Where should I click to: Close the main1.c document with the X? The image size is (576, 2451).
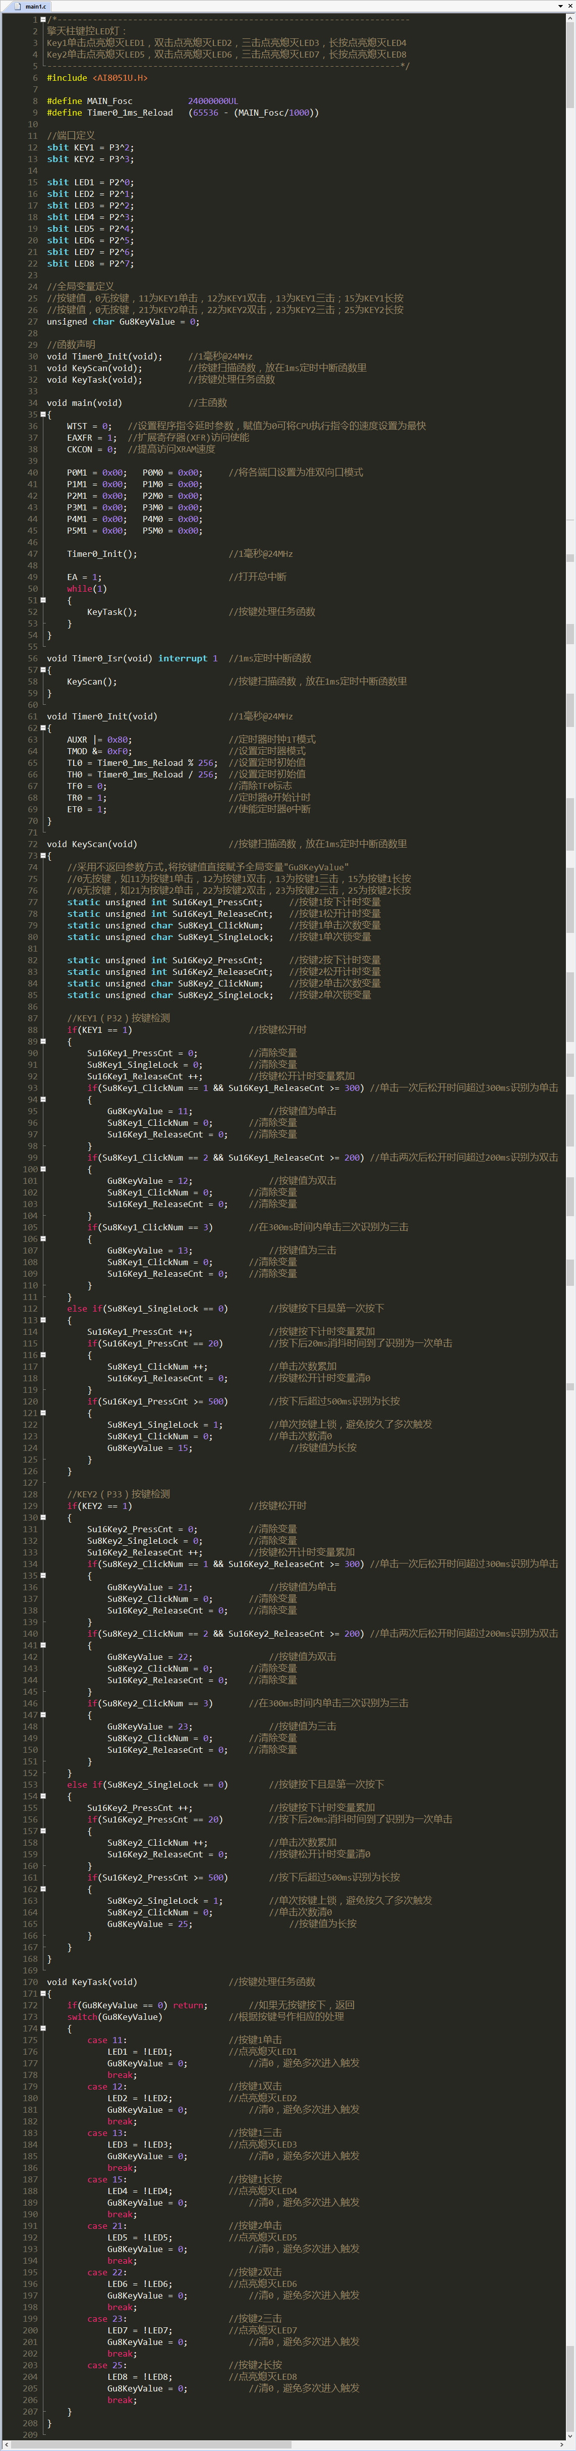click(569, 6)
